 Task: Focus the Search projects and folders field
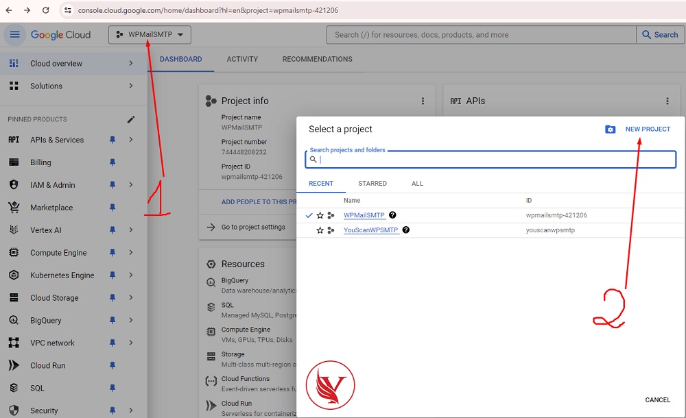(x=490, y=160)
